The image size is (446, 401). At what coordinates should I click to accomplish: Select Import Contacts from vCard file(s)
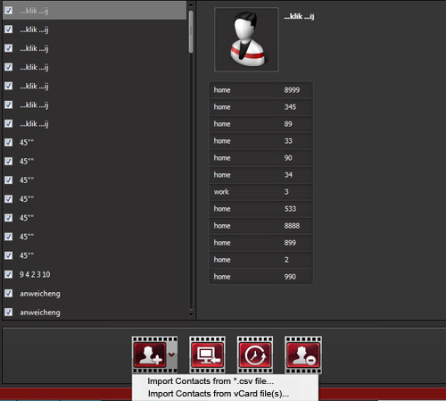219,394
